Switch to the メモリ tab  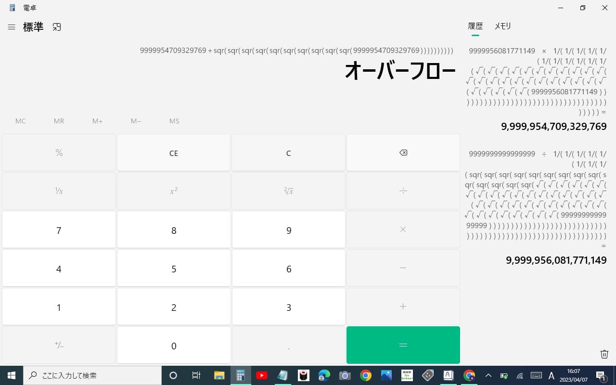coord(502,26)
